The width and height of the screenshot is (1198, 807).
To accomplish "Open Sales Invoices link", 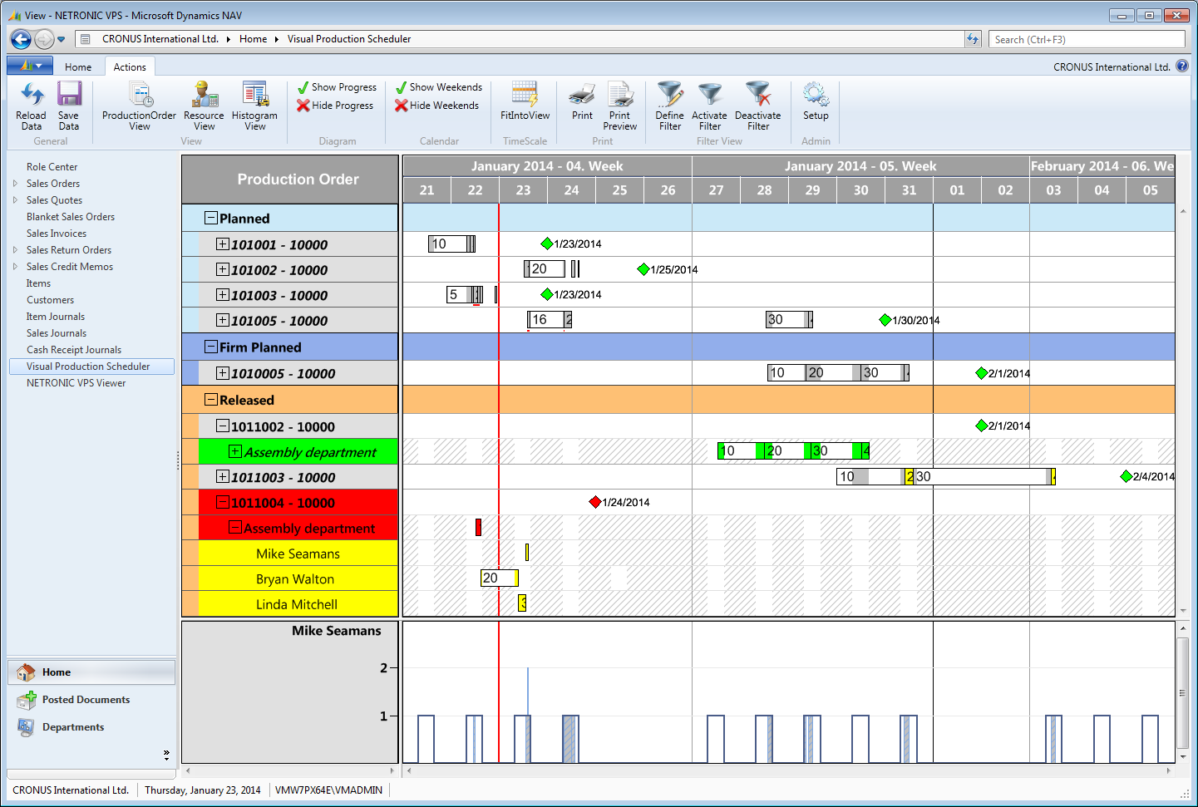I will (57, 234).
